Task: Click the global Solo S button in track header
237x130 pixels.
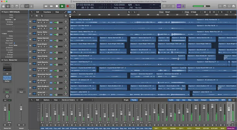Action: (x=42, y=16)
